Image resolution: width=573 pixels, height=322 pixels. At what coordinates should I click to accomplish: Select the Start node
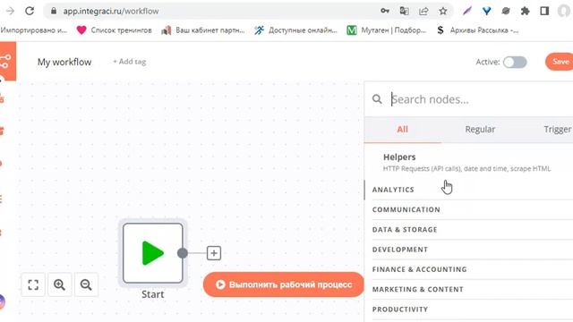(x=153, y=253)
